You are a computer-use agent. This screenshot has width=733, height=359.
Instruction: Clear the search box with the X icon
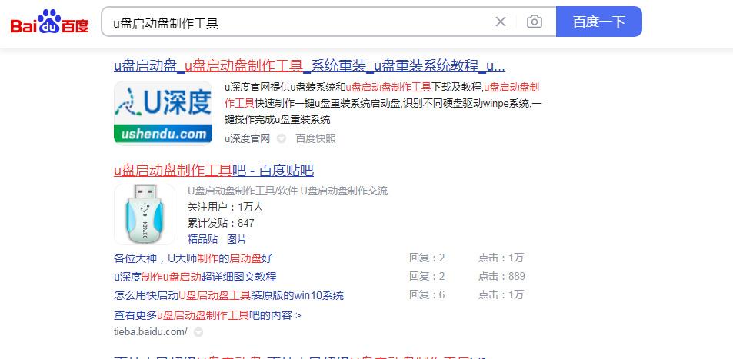click(501, 22)
